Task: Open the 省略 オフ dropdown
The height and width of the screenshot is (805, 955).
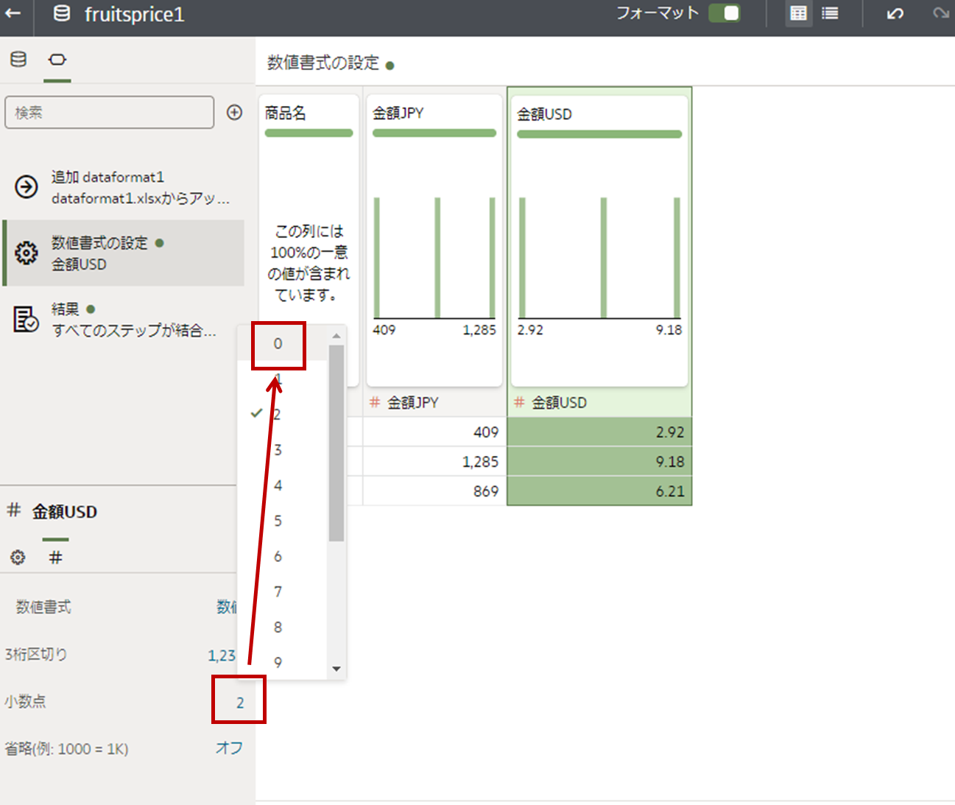Action: [229, 748]
